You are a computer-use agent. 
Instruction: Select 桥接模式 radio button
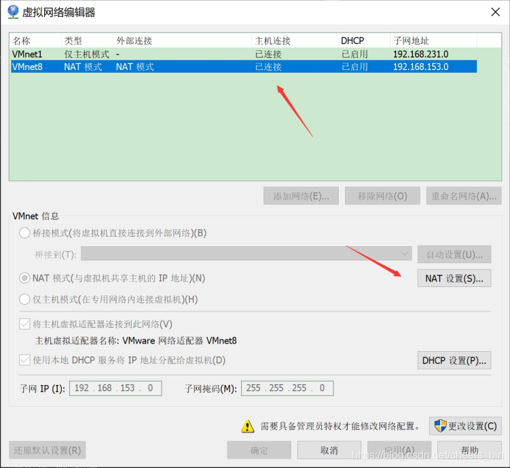(24, 233)
